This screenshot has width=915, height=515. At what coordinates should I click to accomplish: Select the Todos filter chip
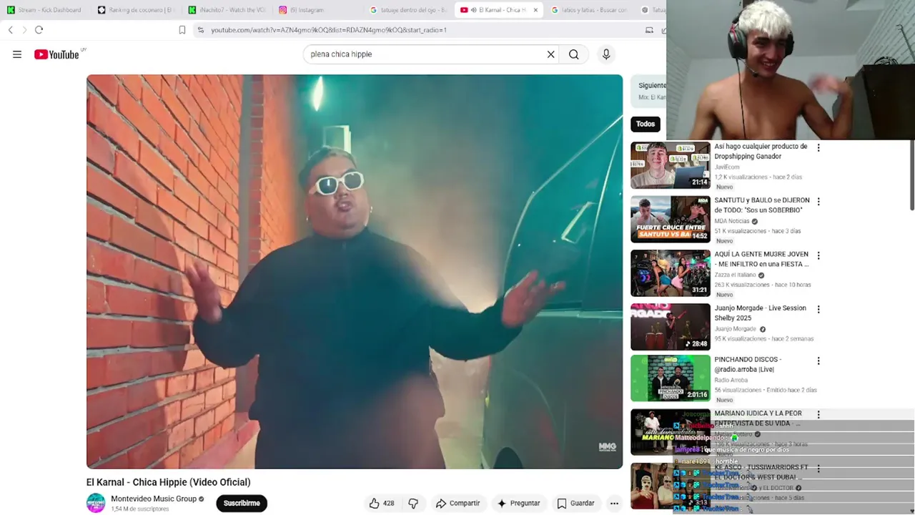point(646,124)
